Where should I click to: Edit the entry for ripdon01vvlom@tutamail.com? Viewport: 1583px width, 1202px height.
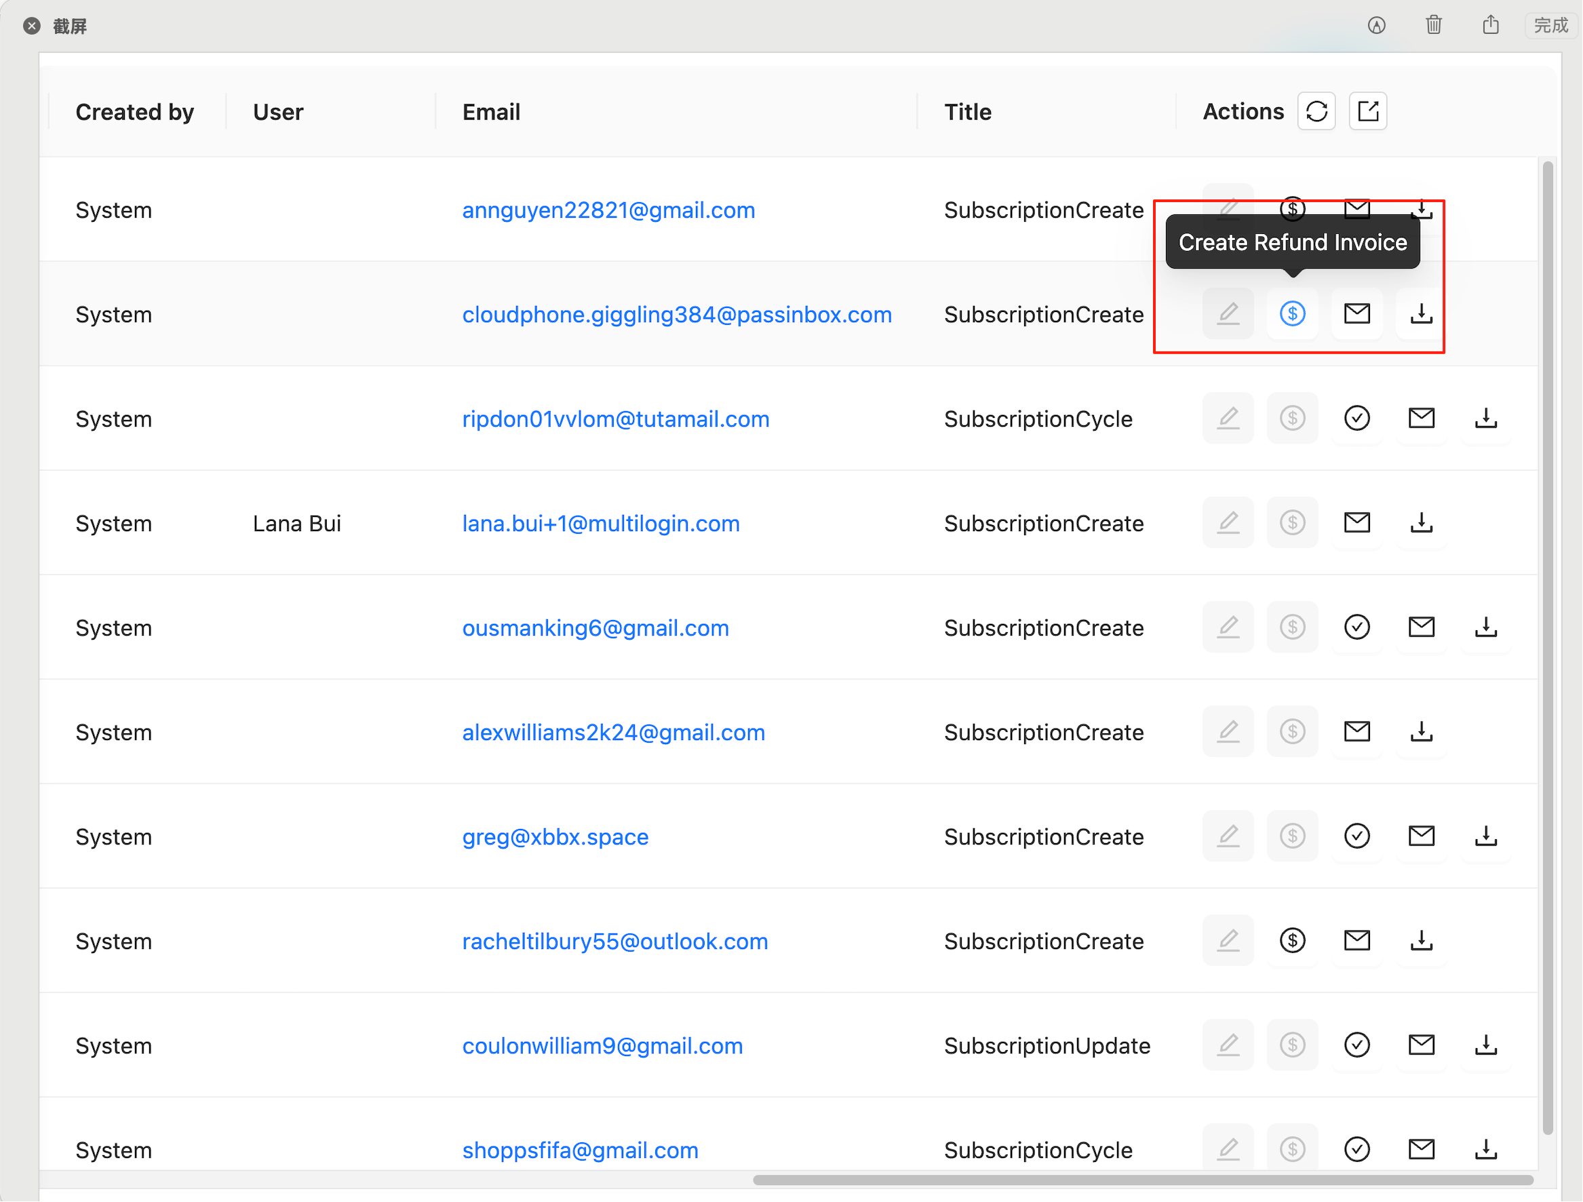(1228, 418)
